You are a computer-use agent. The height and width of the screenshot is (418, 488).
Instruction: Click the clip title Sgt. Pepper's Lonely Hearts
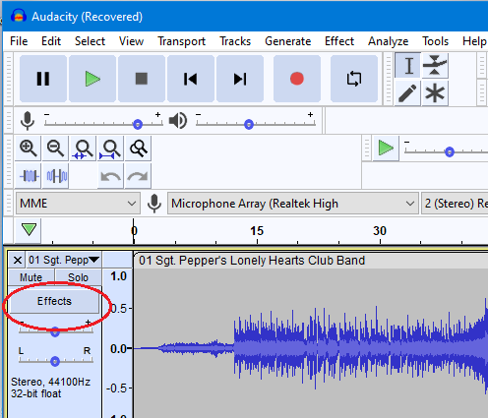(x=252, y=261)
